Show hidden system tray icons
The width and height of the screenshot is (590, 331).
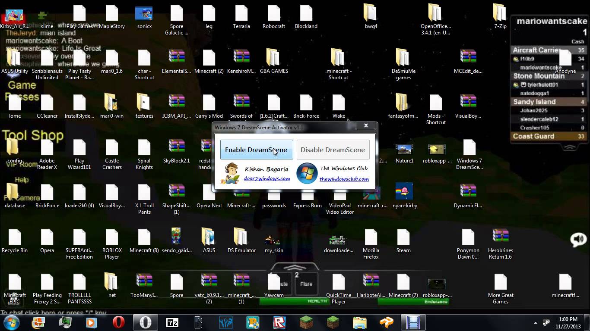click(536, 322)
